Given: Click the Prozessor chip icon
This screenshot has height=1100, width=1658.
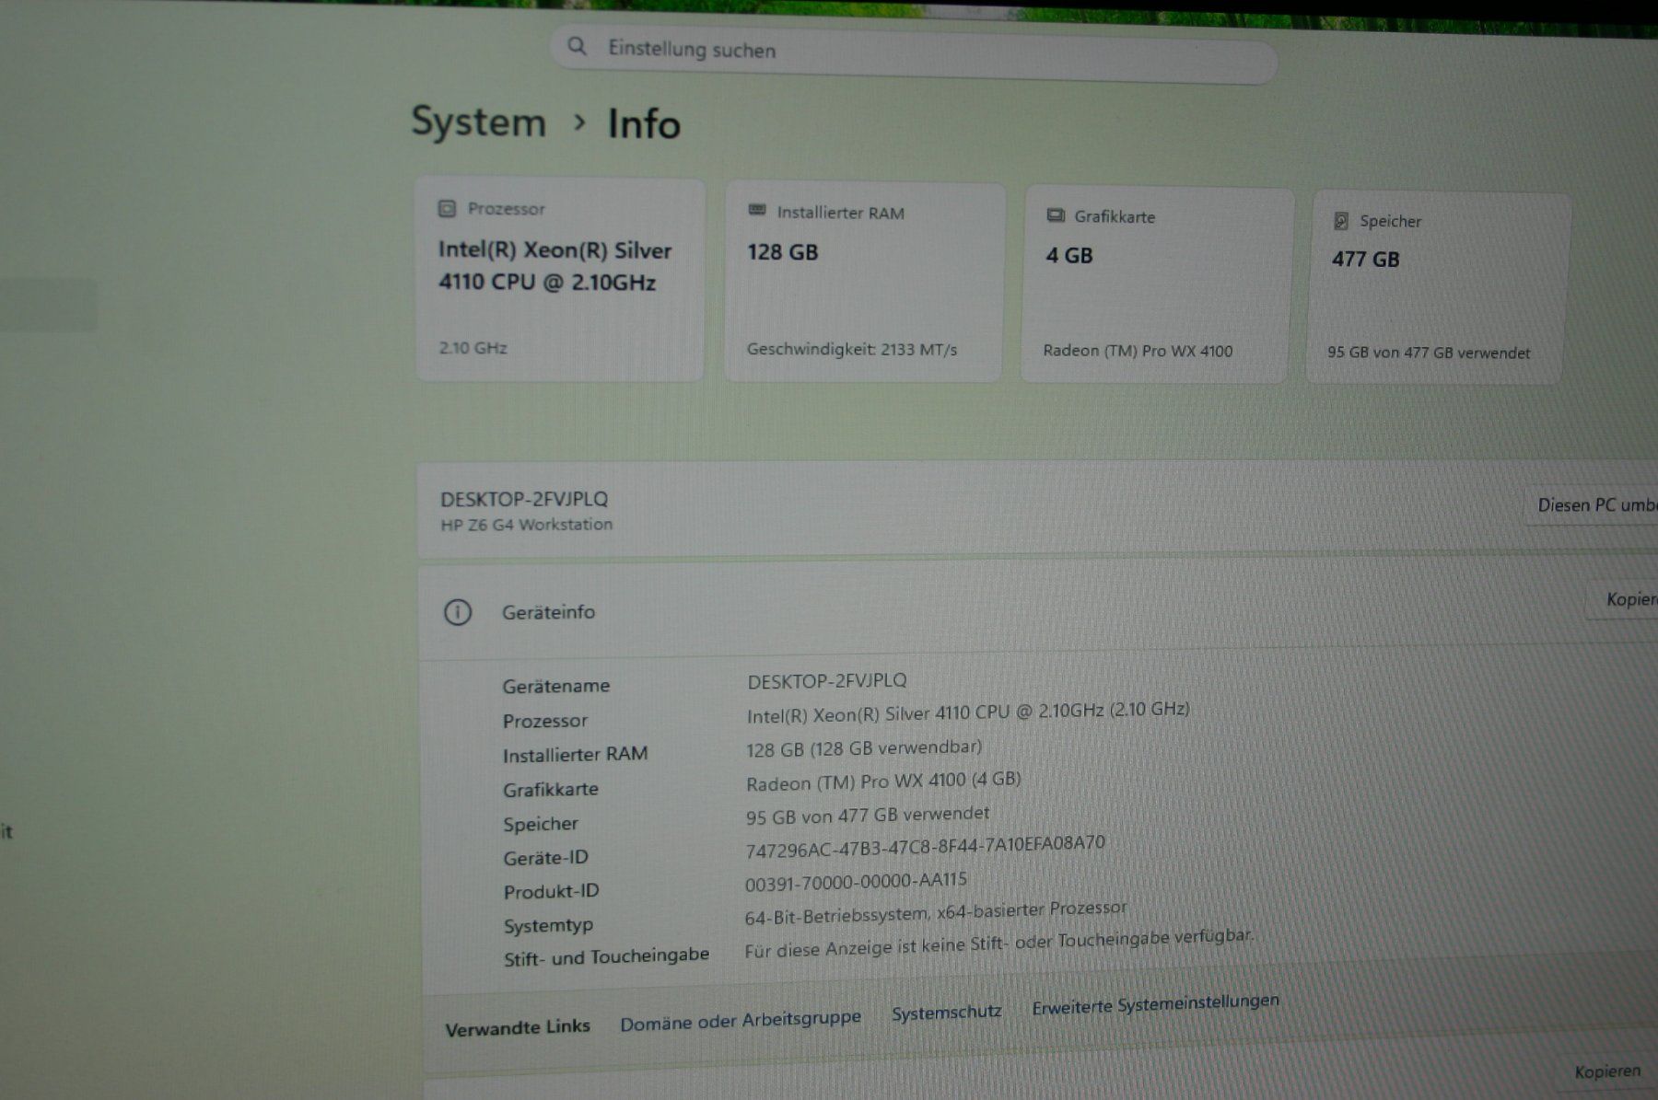Looking at the screenshot, I should 447,209.
